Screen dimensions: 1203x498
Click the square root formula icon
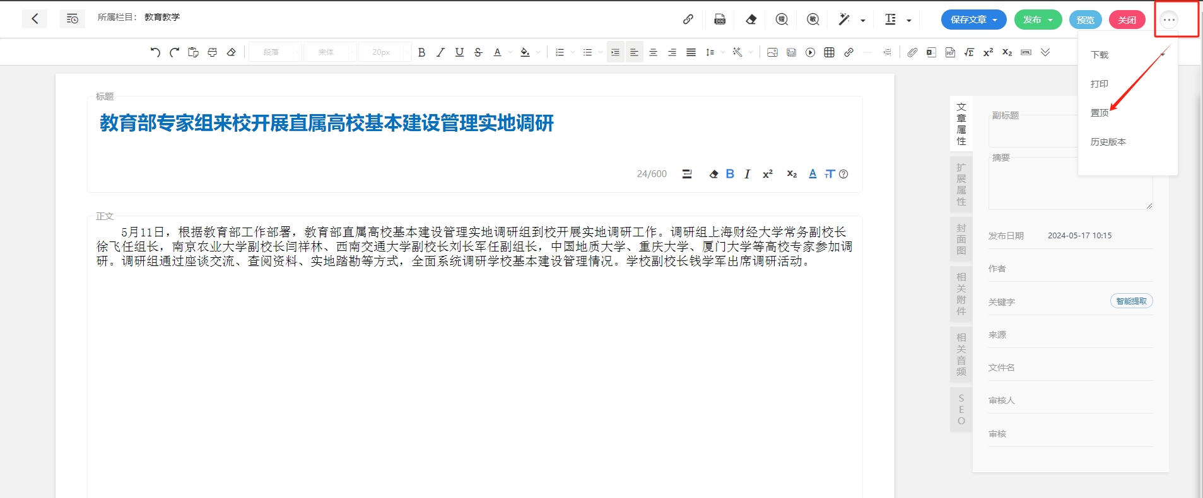click(969, 52)
